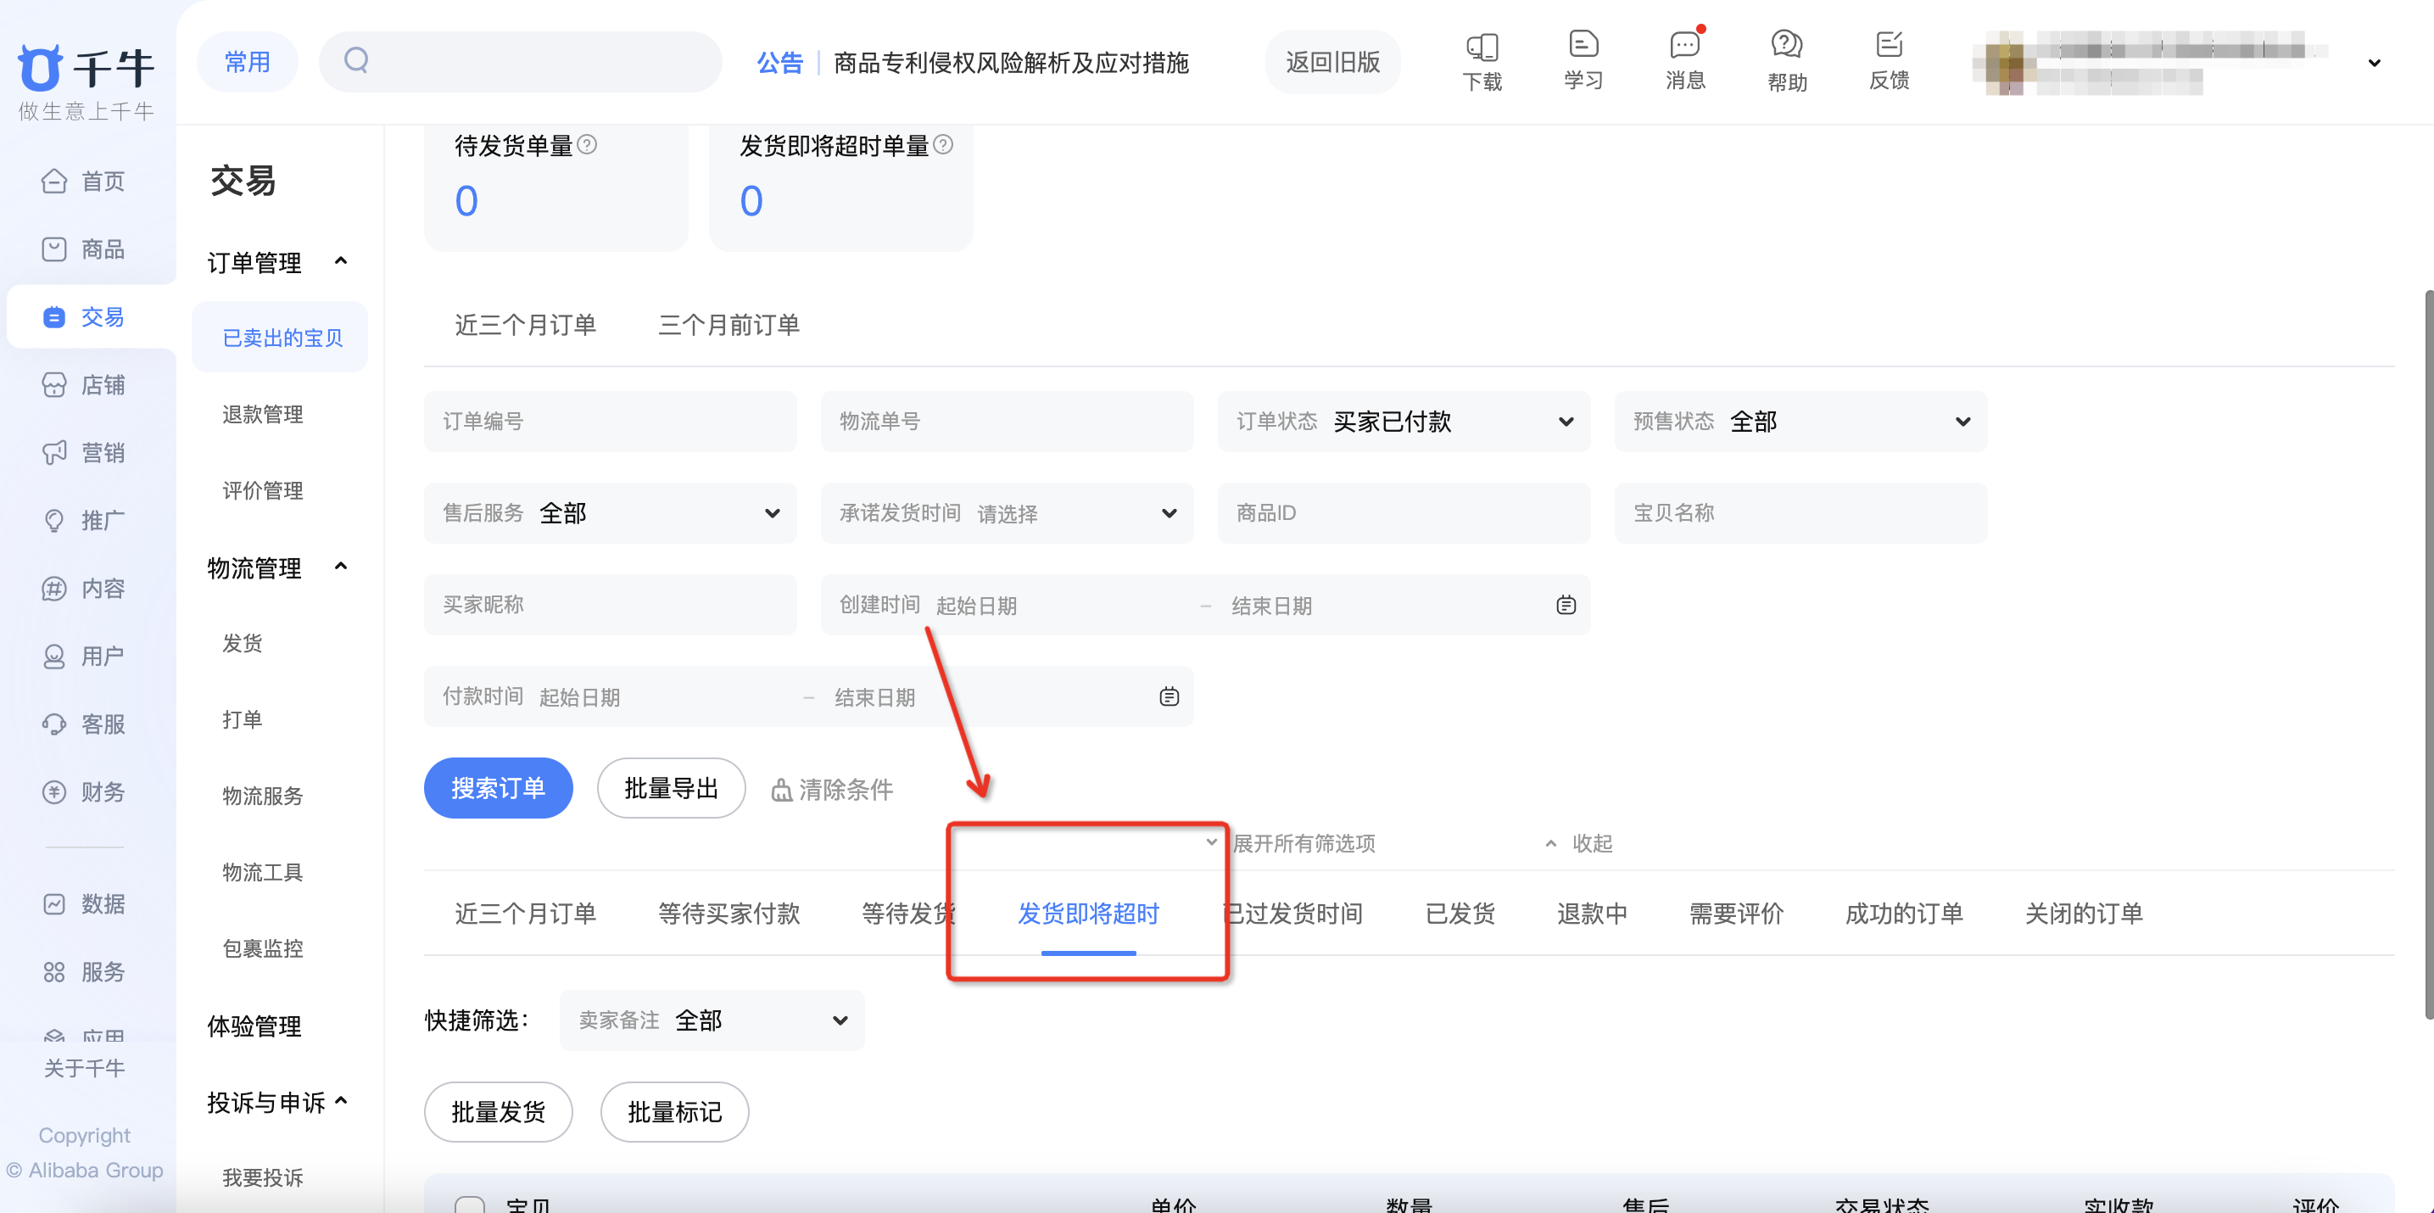Select the 交易 trade sidebar icon

click(54, 316)
